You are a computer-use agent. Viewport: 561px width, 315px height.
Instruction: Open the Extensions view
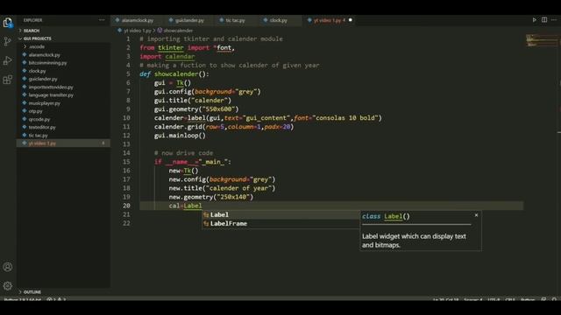point(8,80)
